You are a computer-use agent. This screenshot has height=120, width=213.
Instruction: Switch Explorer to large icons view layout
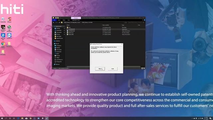pos(144,68)
